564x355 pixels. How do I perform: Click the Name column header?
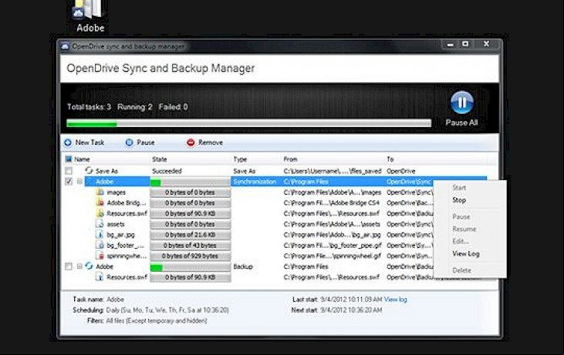(82, 159)
